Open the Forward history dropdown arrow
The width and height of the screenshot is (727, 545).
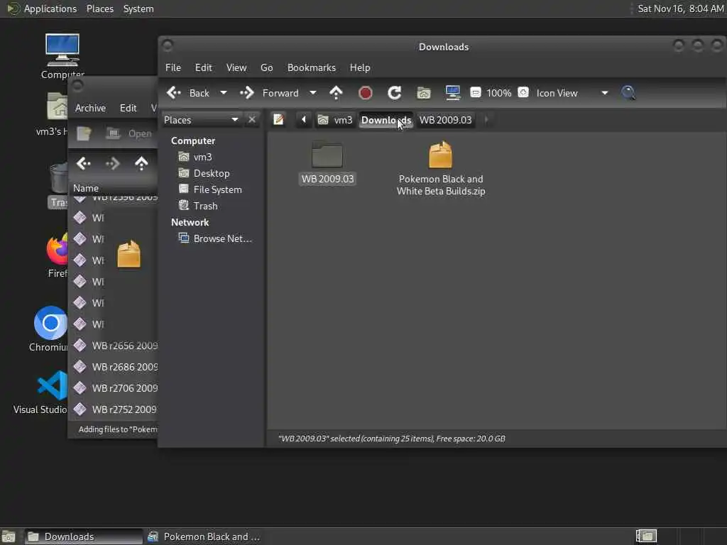pos(313,93)
